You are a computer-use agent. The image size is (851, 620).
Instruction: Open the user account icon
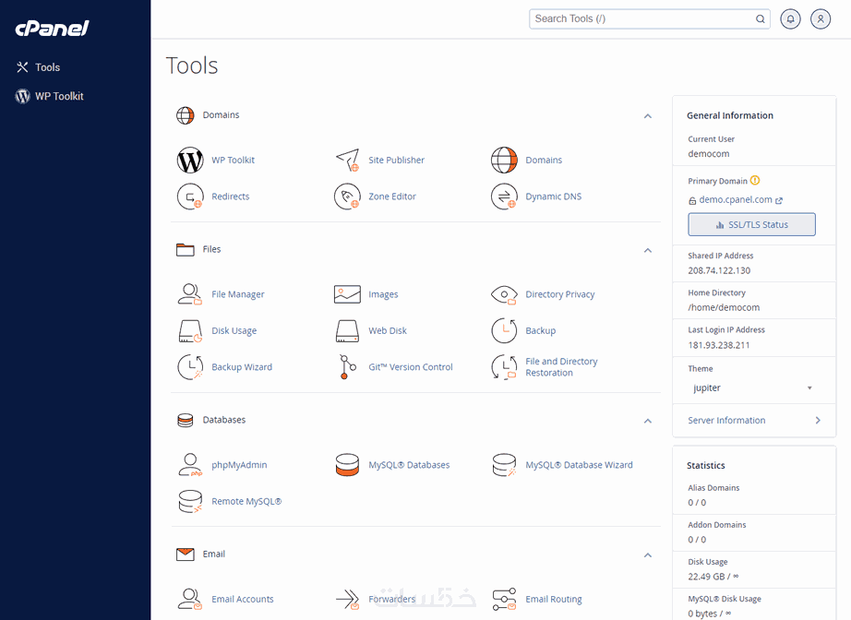tap(821, 19)
